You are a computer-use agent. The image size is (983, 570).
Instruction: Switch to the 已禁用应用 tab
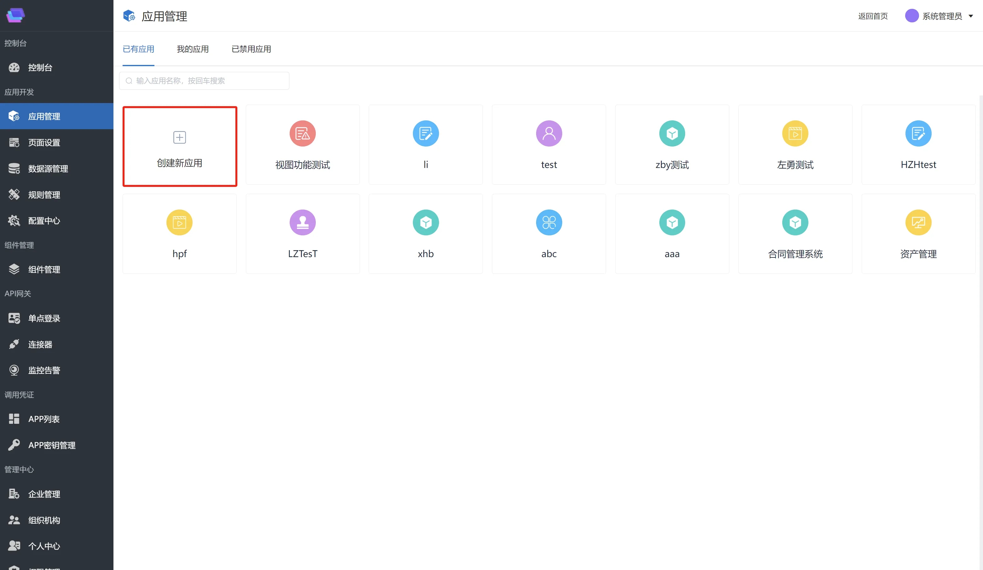pos(251,49)
